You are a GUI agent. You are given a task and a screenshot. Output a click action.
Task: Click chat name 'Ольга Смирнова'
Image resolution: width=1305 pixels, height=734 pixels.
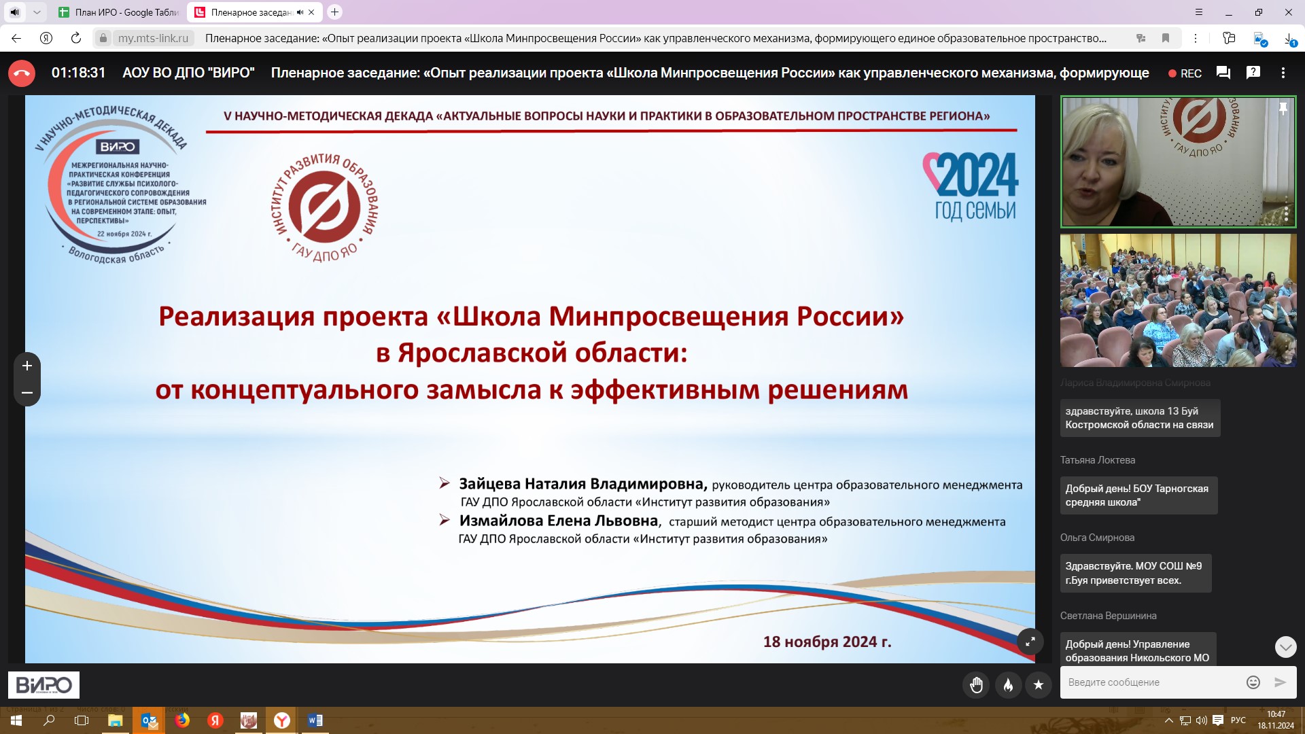(1097, 538)
